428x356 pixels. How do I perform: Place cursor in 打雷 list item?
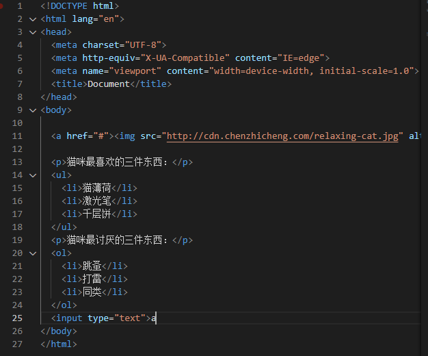92,279
